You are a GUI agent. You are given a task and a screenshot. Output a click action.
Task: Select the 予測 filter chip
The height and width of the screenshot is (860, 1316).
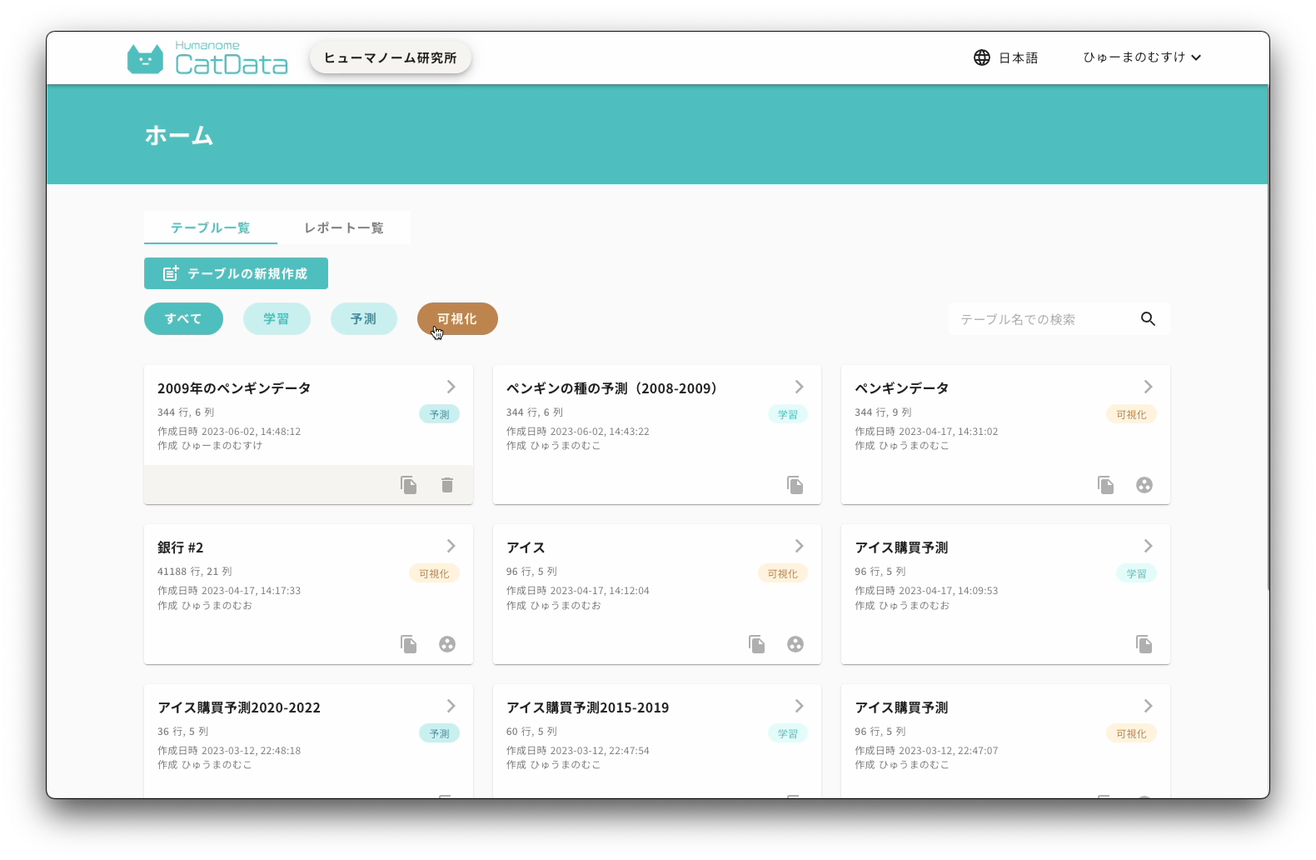coord(363,318)
